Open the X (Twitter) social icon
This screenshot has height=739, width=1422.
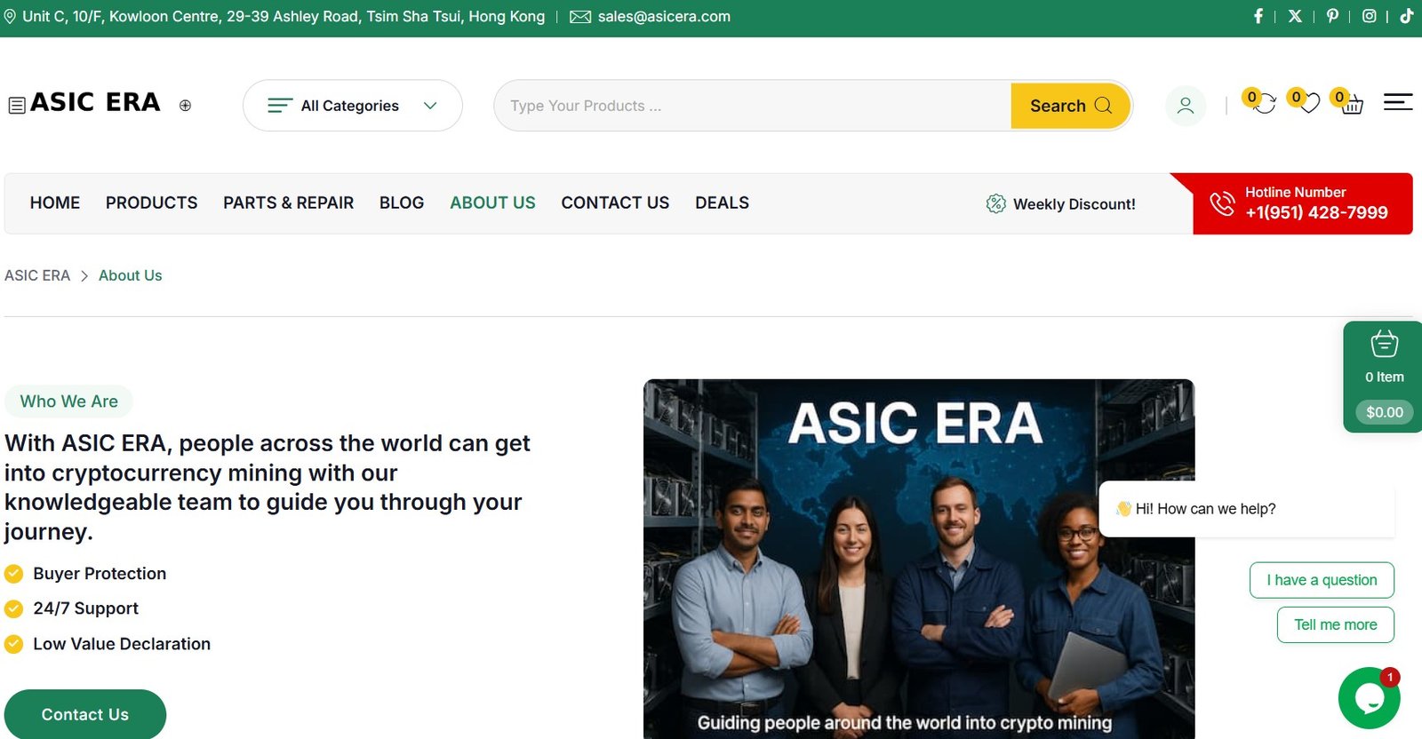point(1295,16)
